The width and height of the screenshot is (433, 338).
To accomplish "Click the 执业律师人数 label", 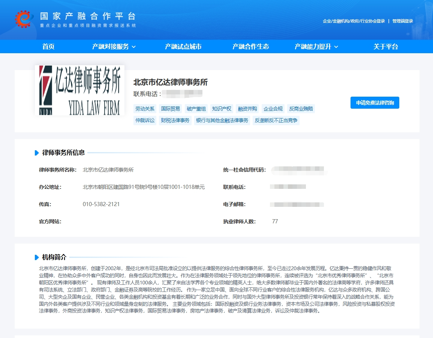I will pos(240,221).
